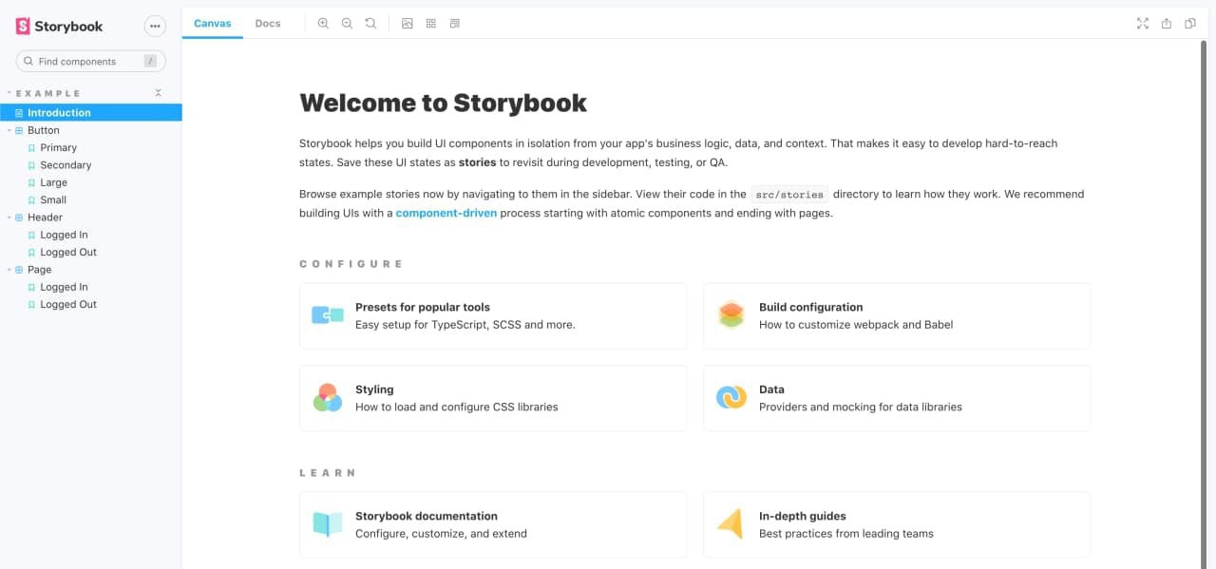Switch to the Docs tab
This screenshot has width=1216, height=569.
pos(267,23)
